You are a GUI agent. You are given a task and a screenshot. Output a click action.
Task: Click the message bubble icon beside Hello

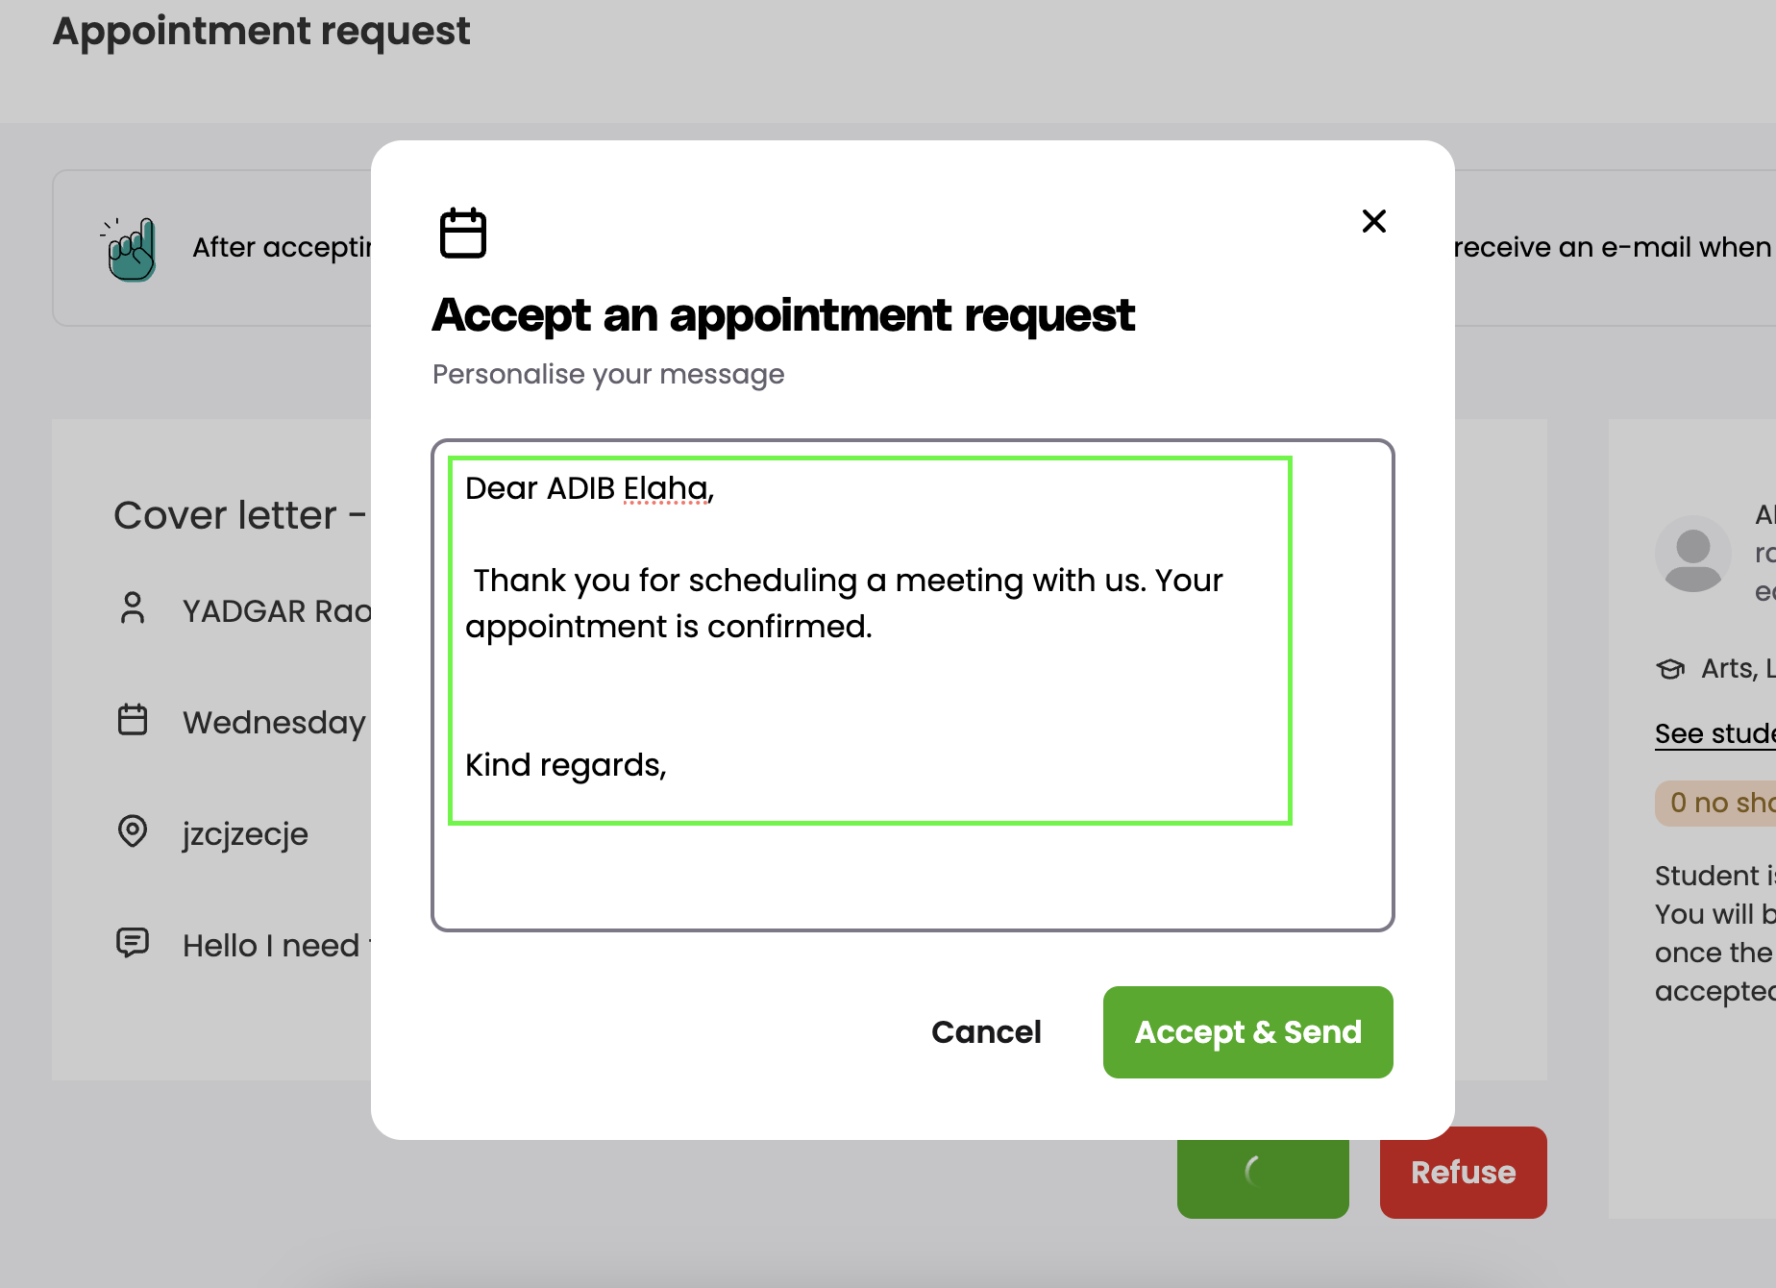pos(133,943)
